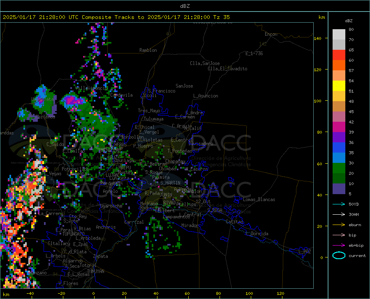Click the Tres_Mayo label on map
370x299 pixels.
149,111
